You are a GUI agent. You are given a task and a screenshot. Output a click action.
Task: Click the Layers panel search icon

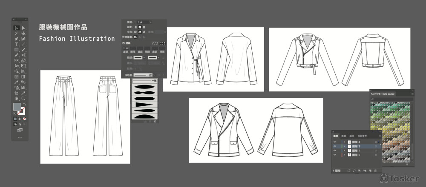point(354,170)
